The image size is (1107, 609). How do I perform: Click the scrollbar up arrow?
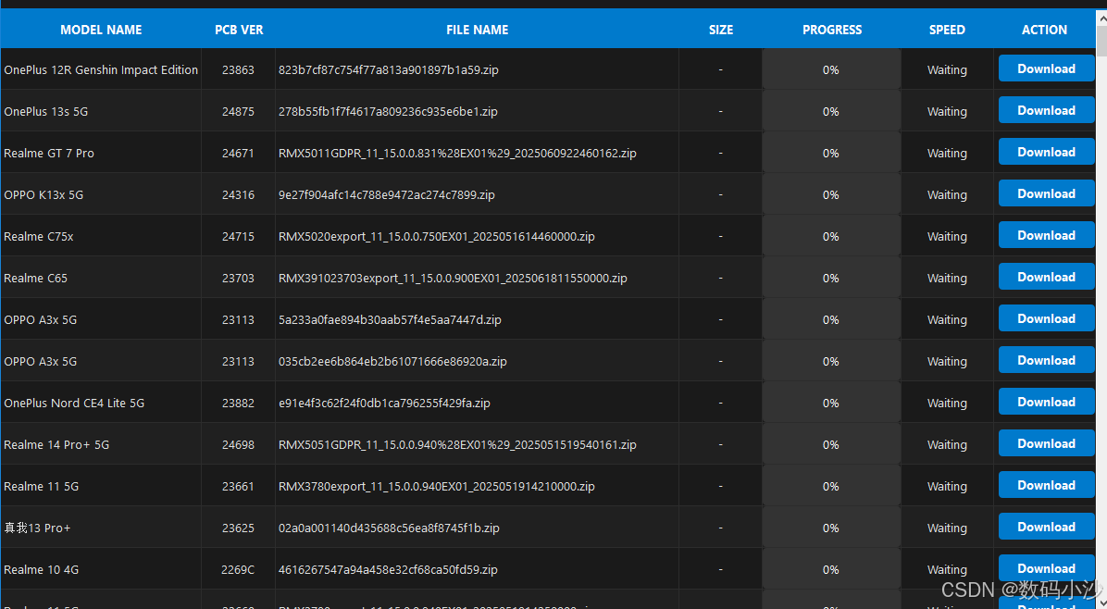coord(1101,18)
